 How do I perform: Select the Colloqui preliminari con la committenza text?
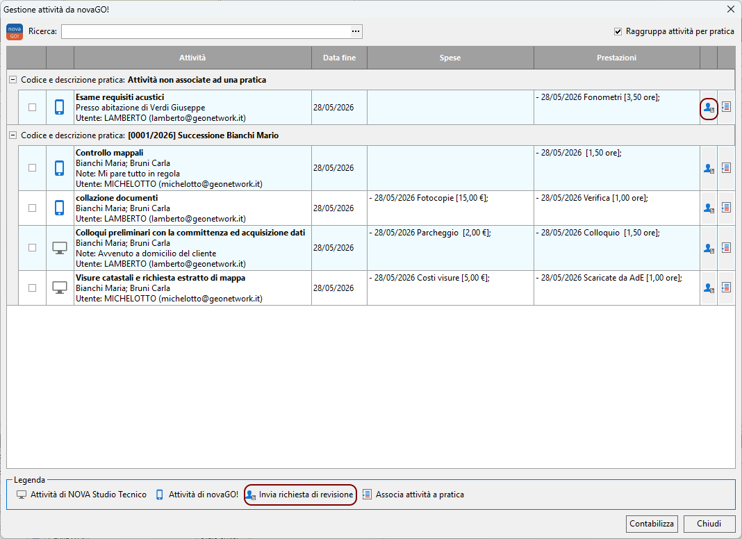tap(190, 233)
